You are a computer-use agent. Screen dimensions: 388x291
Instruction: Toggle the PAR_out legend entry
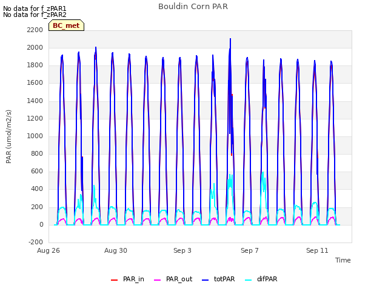173,279
